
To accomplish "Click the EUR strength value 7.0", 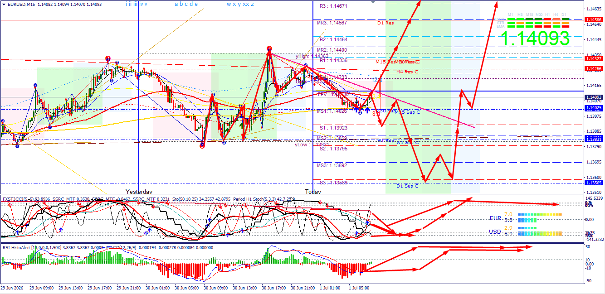I will 508,214.
